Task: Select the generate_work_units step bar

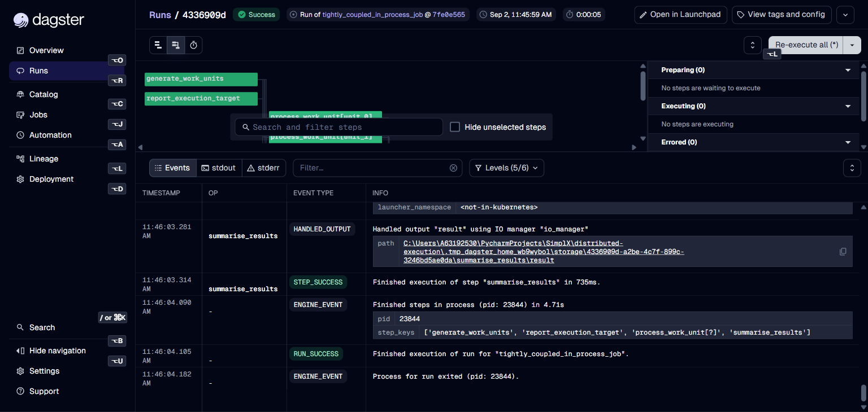Action: (x=201, y=79)
